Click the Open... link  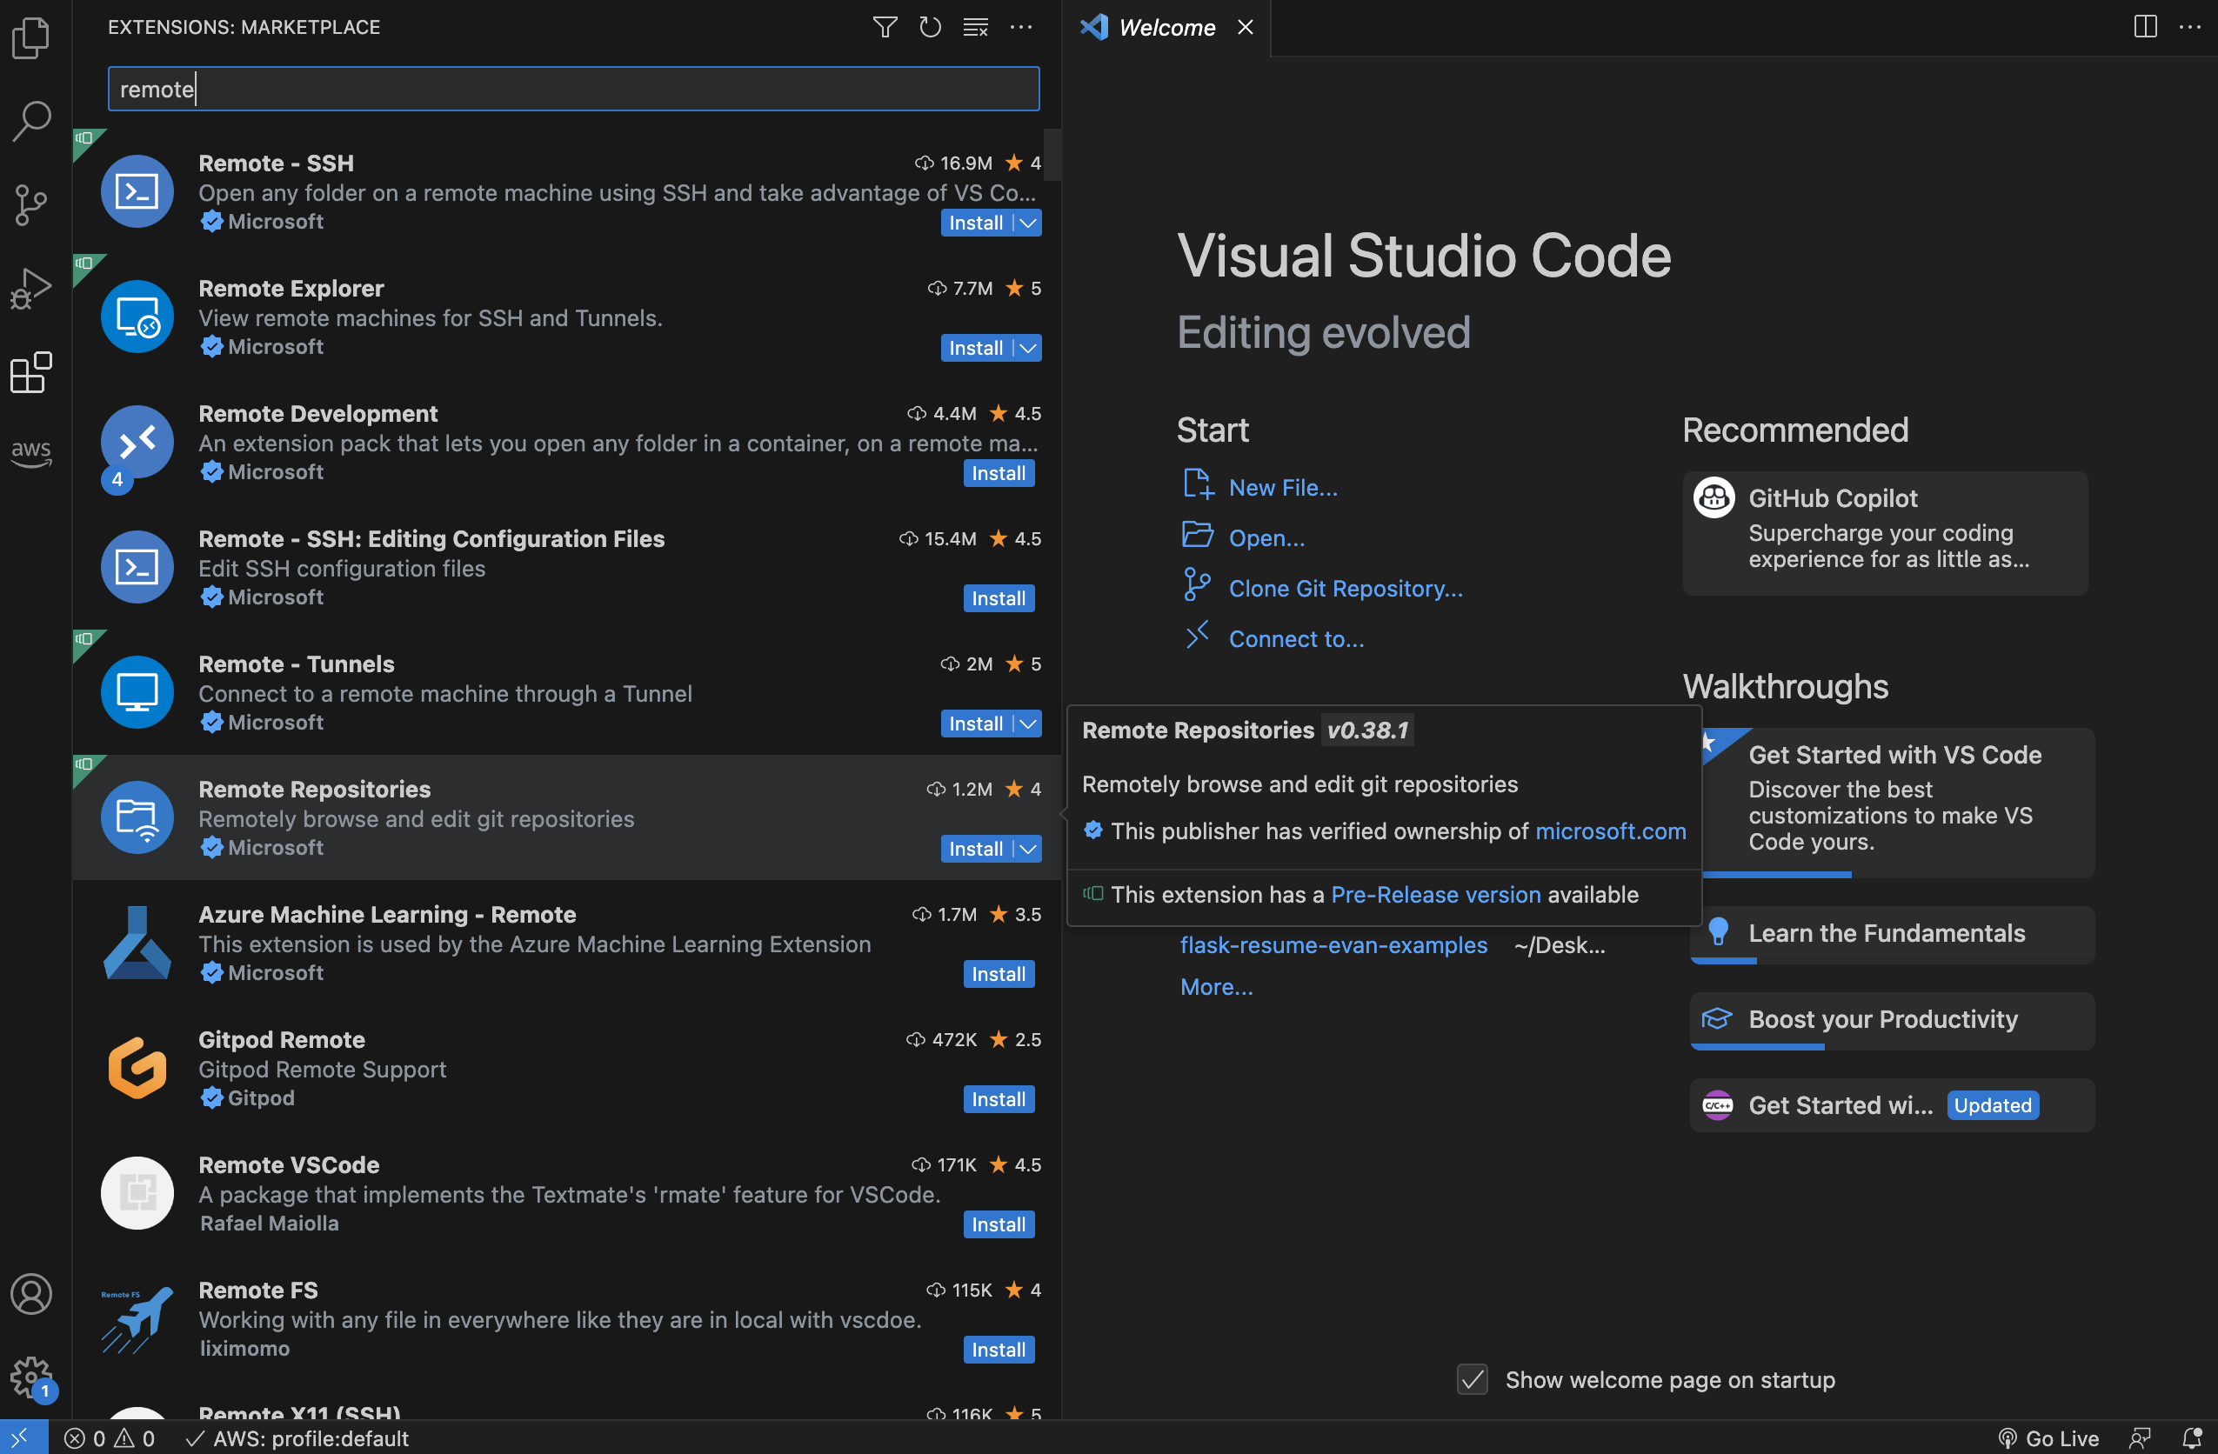tap(1266, 537)
